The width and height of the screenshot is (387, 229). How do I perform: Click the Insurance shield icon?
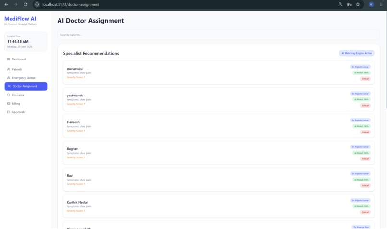8,95
